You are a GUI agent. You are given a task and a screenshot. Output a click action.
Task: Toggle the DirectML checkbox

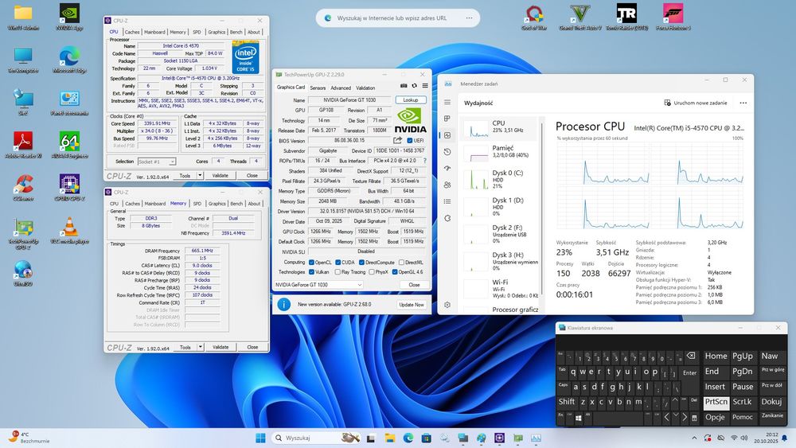click(400, 262)
